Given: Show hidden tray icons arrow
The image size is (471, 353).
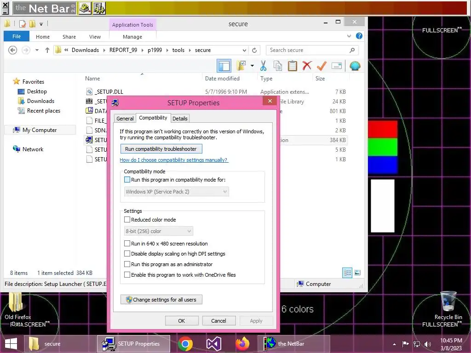Looking at the screenshot, I should tap(394, 344).
